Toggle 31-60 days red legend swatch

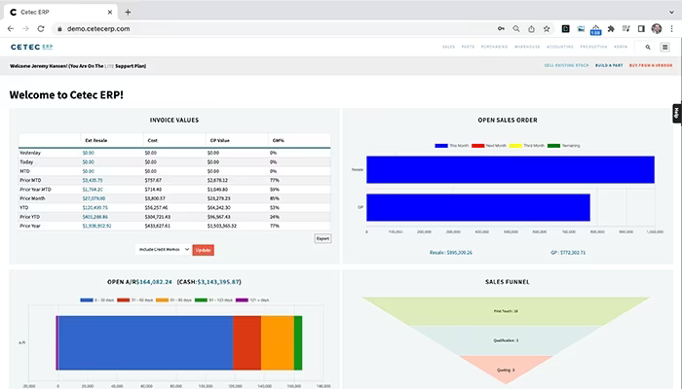[x=124, y=300]
